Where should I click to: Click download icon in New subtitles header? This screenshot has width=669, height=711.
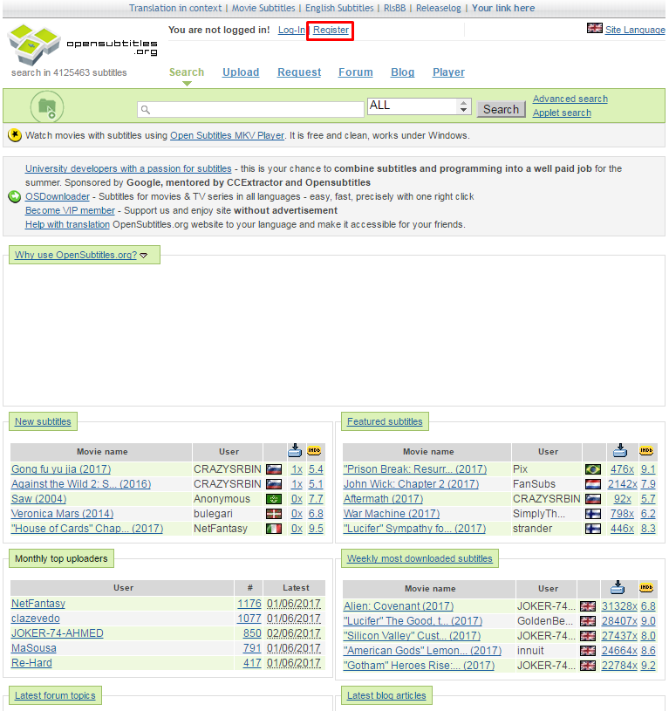pyautogui.click(x=295, y=451)
